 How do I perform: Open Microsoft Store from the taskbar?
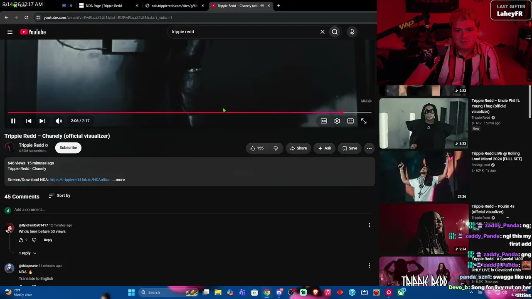tap(254, 292)
